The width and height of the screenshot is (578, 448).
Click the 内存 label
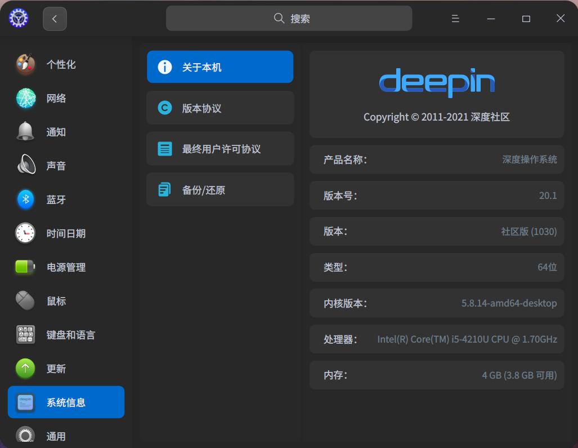[335, 375]
